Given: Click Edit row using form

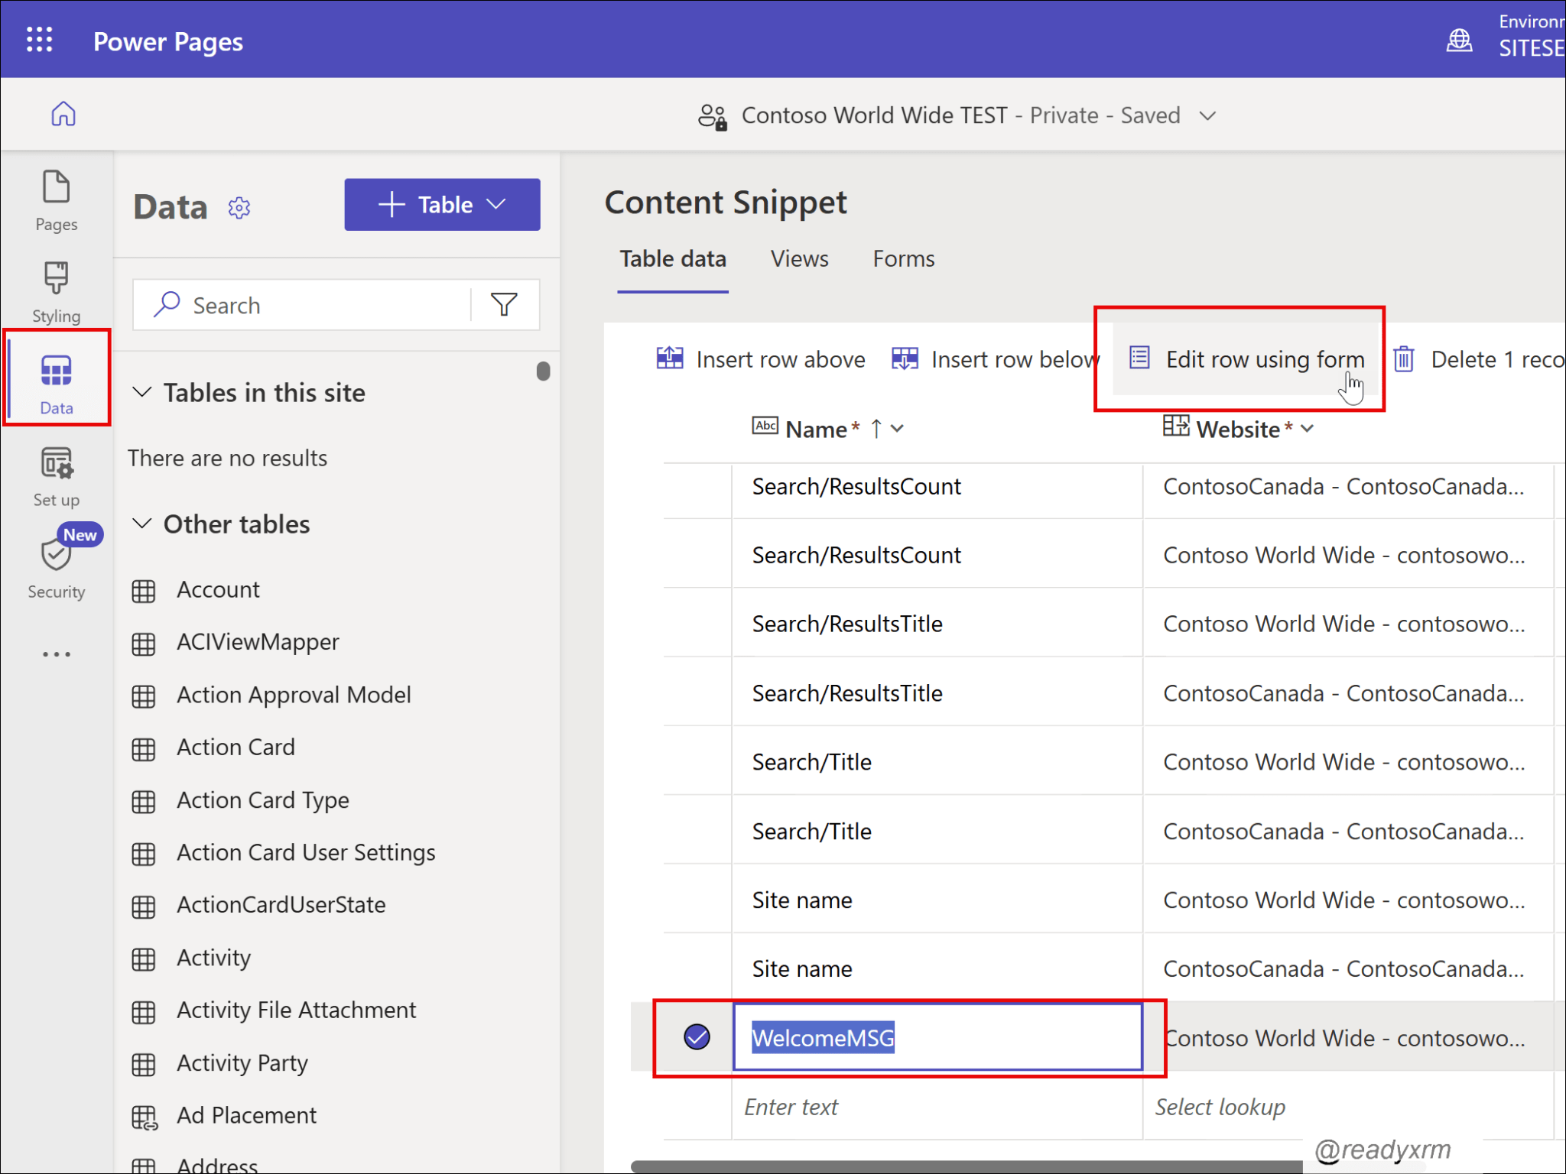Looking at the screenshot, I should (x=1246, y=359).
